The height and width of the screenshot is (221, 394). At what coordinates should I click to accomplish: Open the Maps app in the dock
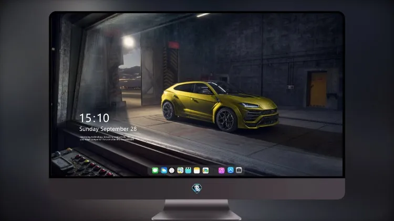(180, 170)
